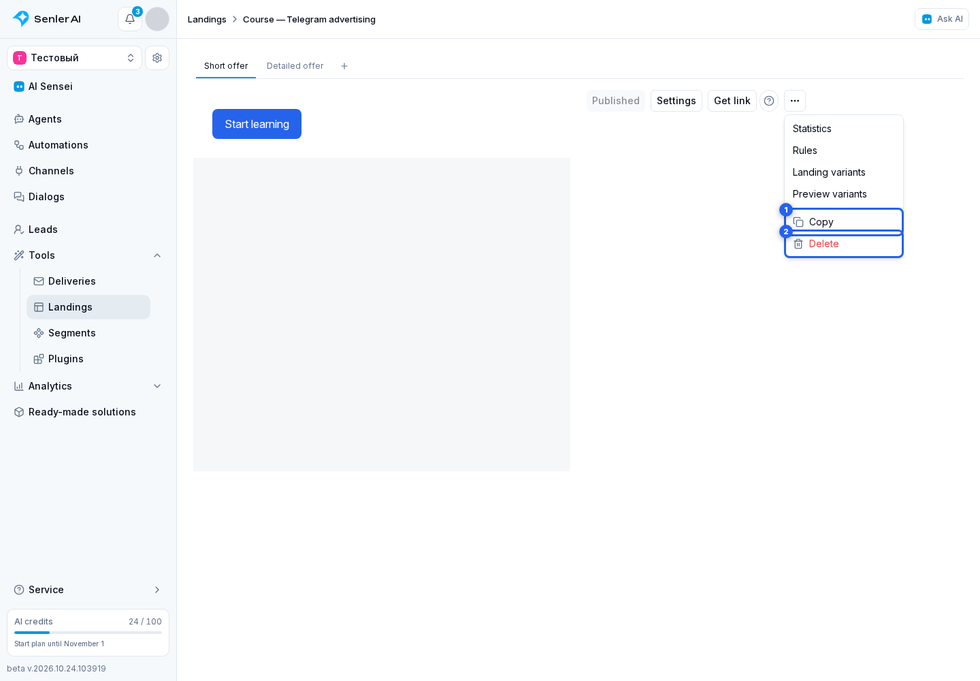The image size is (980, 681).
Task: Go to Landings in the breadcrumb
Action: click(x=207, y=19)
